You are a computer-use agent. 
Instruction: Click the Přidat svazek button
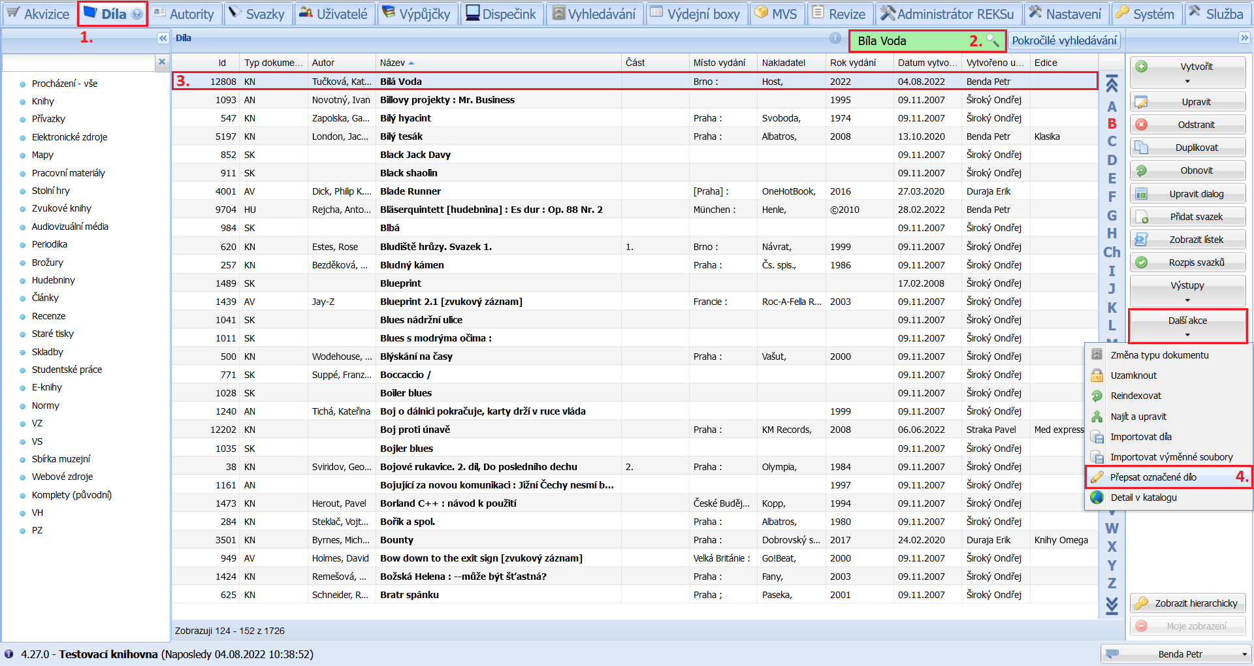tap(1187, 217)
